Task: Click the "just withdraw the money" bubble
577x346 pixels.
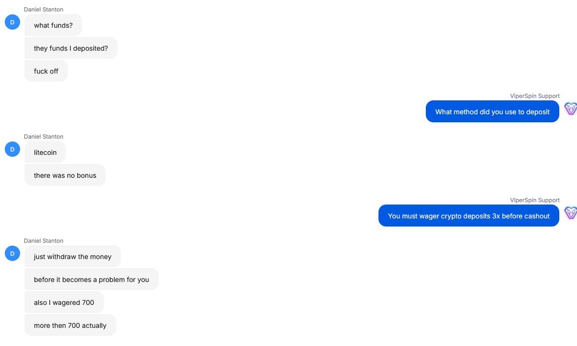Action: coord(73,257)
